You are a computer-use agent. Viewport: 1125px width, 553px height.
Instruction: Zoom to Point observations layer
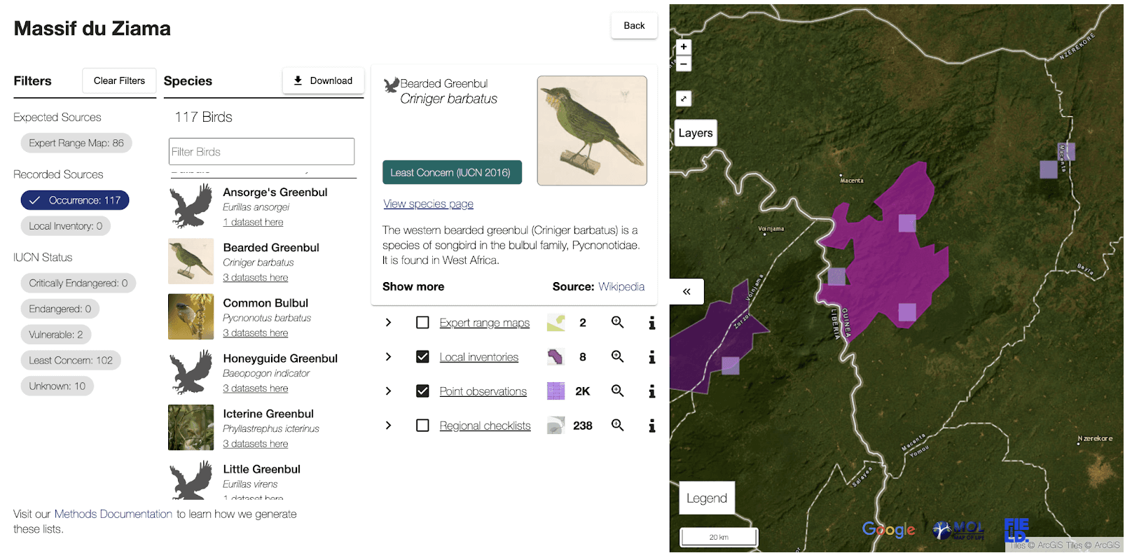pyautogui.click(x=617, y=391)
